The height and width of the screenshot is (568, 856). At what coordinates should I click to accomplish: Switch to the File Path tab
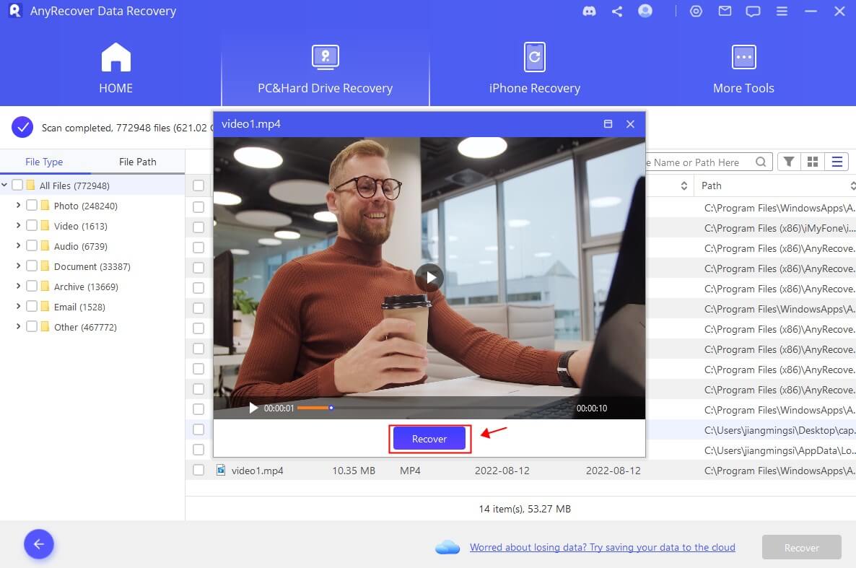137,161
